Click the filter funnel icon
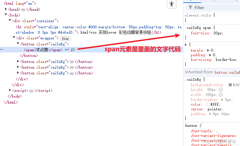 pos(190,7)
